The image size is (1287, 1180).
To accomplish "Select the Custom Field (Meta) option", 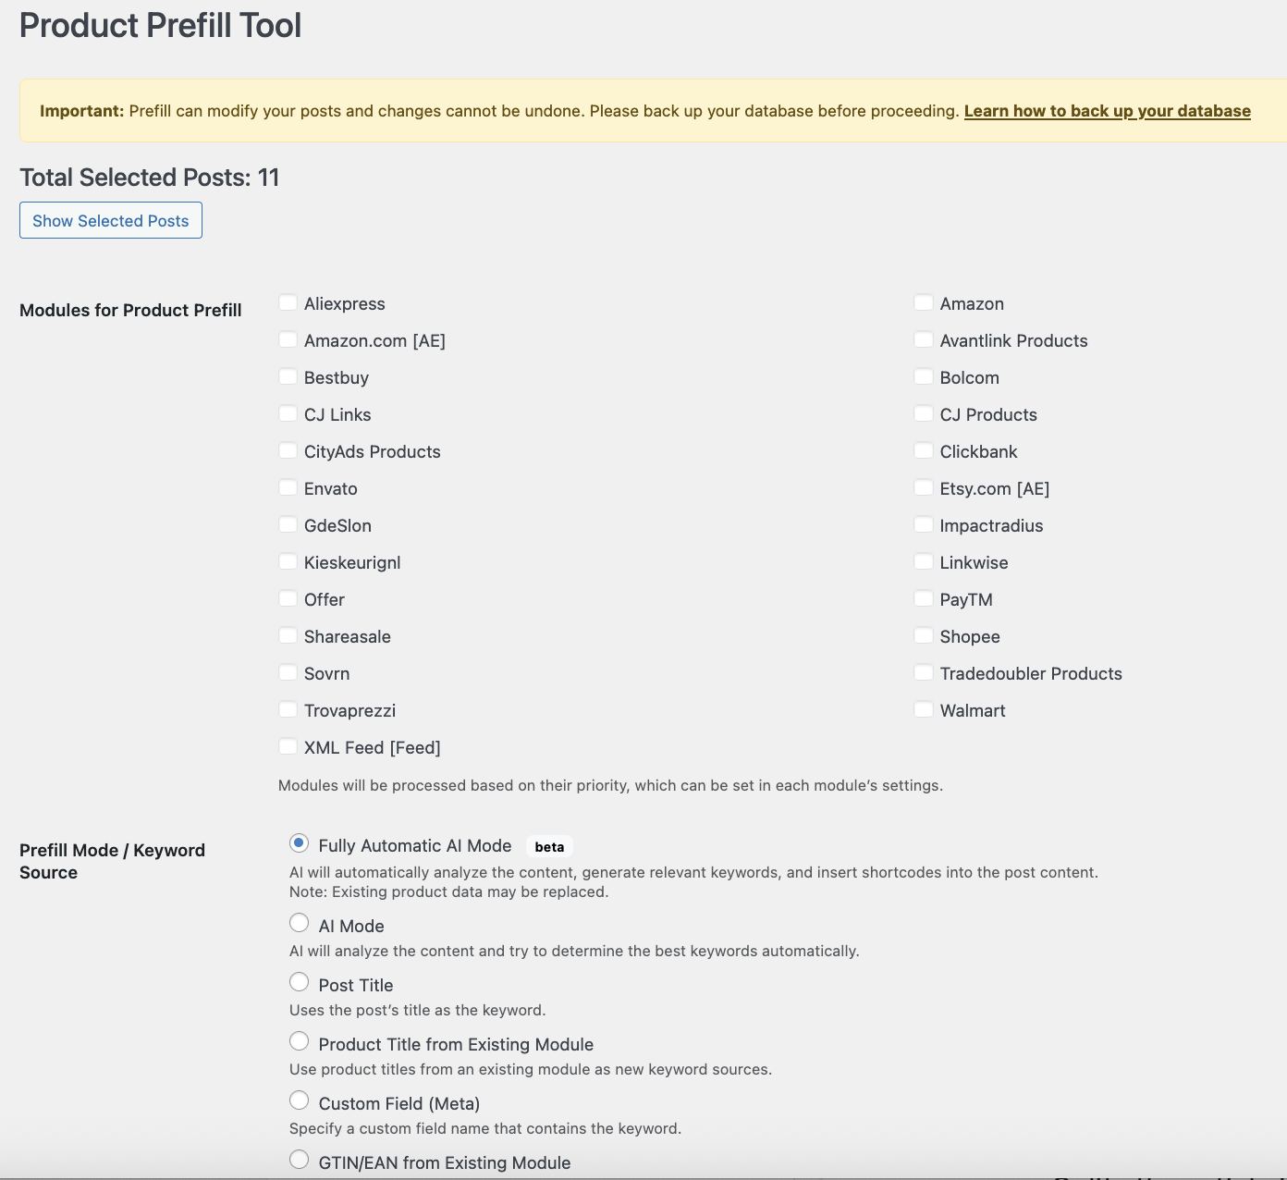I will tap(299, 1100).
